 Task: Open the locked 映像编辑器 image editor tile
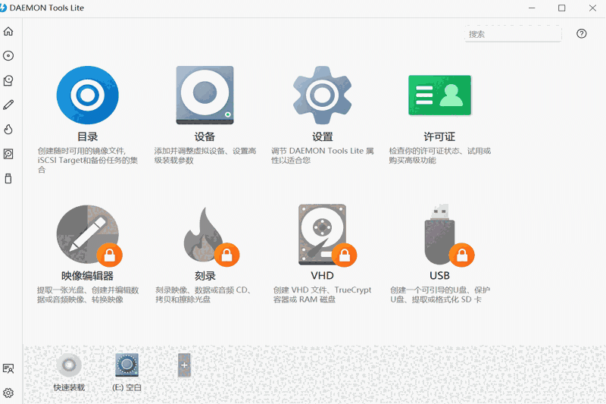(x=89, y=235)
